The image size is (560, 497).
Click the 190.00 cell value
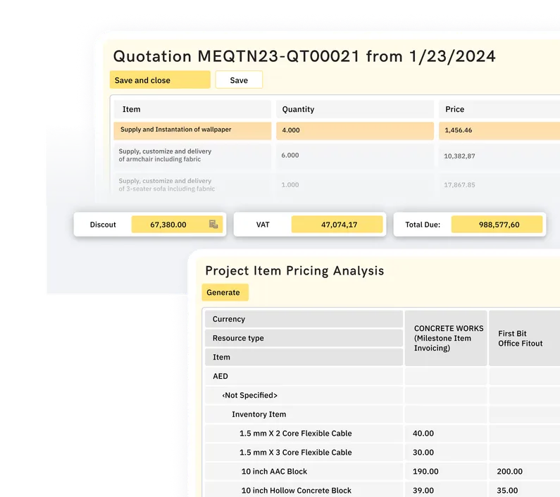(425, 471)
